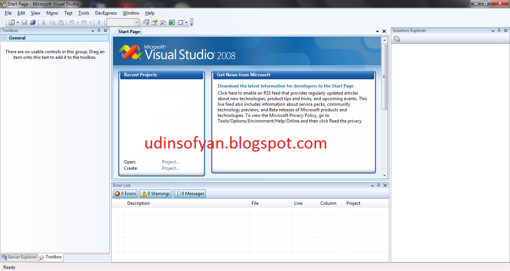Click the Start Page scroll-up arrow
Screen dimensions: 510x271
[385, 40]
